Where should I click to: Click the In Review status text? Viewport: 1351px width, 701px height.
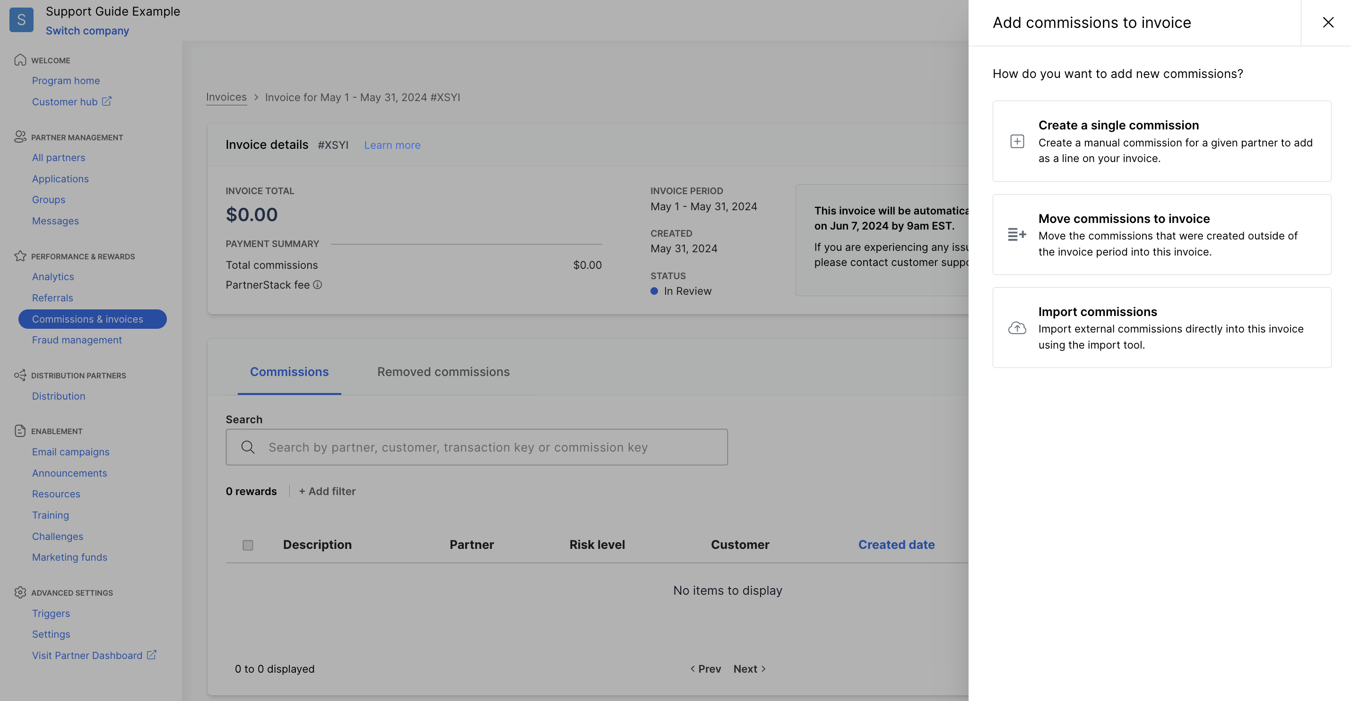pos(688,291)
